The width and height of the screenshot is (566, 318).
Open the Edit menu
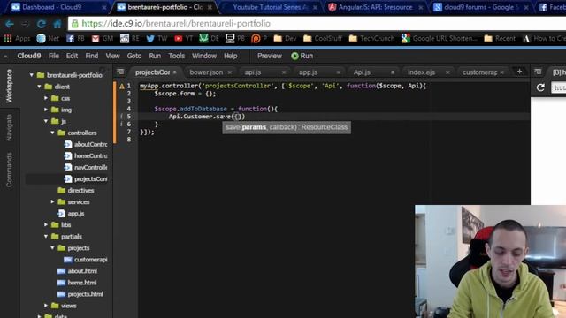click(x=72, y=56)
